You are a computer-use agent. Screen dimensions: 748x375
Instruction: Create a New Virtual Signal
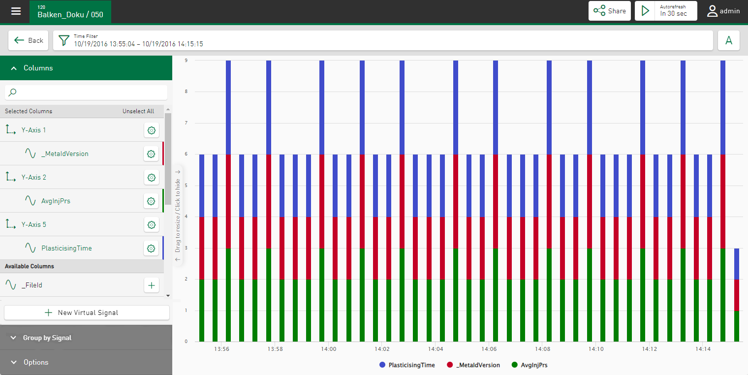pyautogui.click(x=87, y=312)
